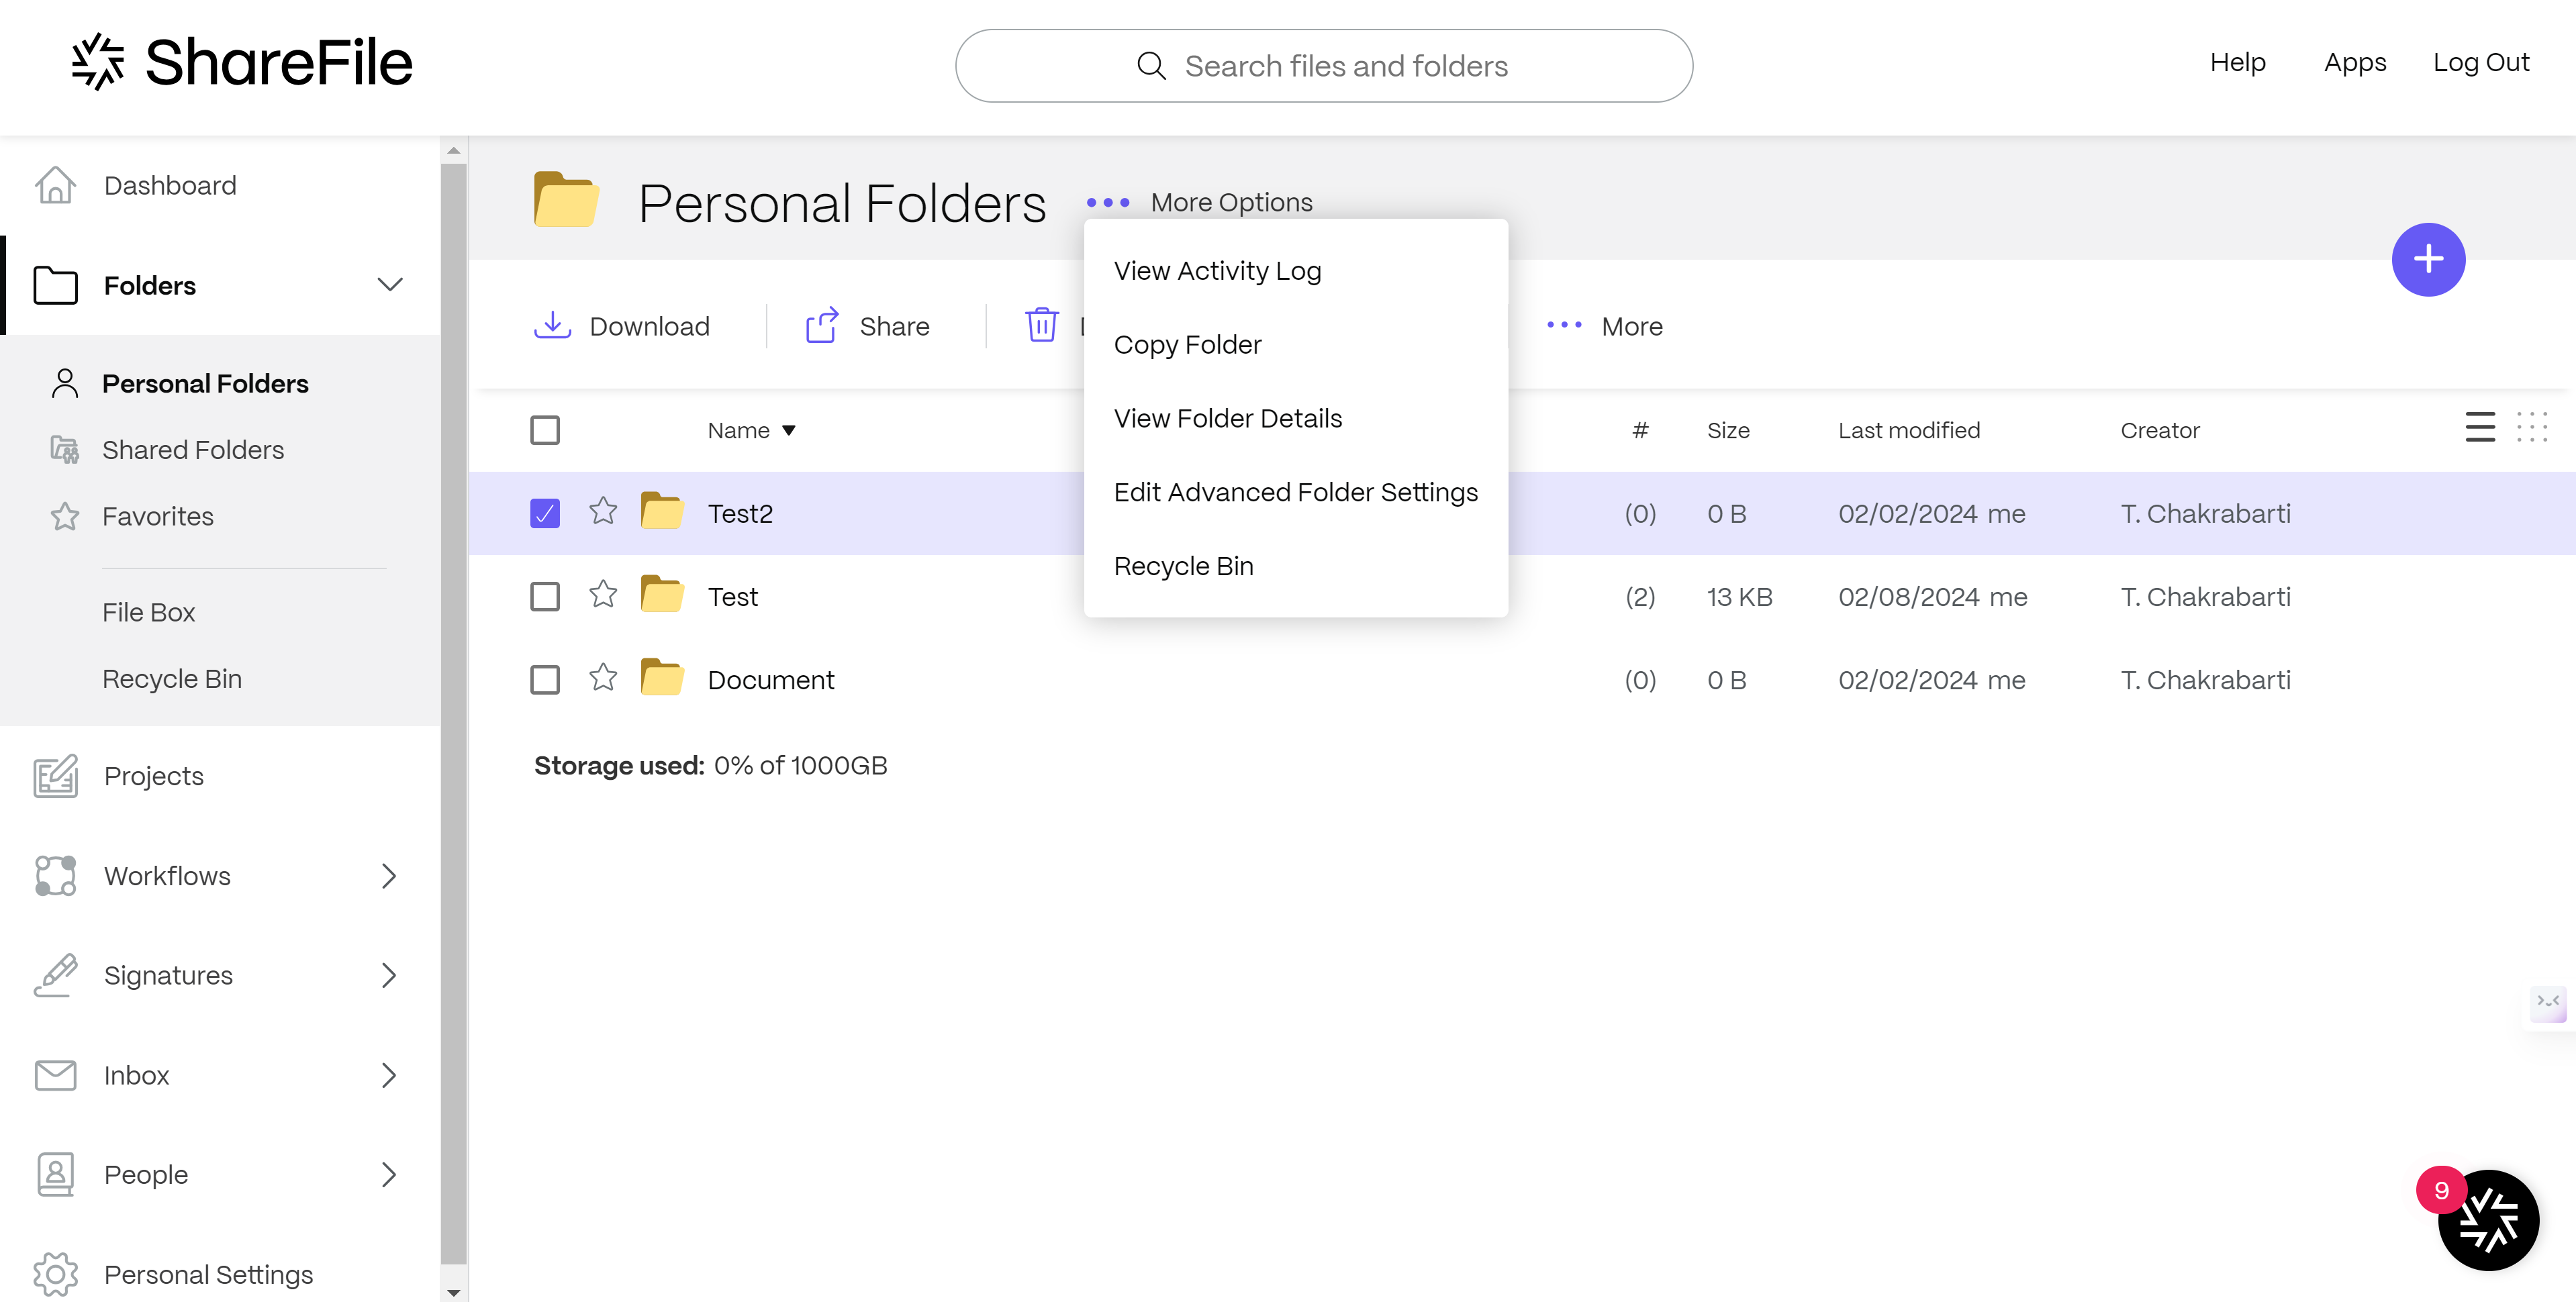Select Edit Advanced Folder Settings
Viewport: 2576px width, 1302px height.
click(1295, 492)
